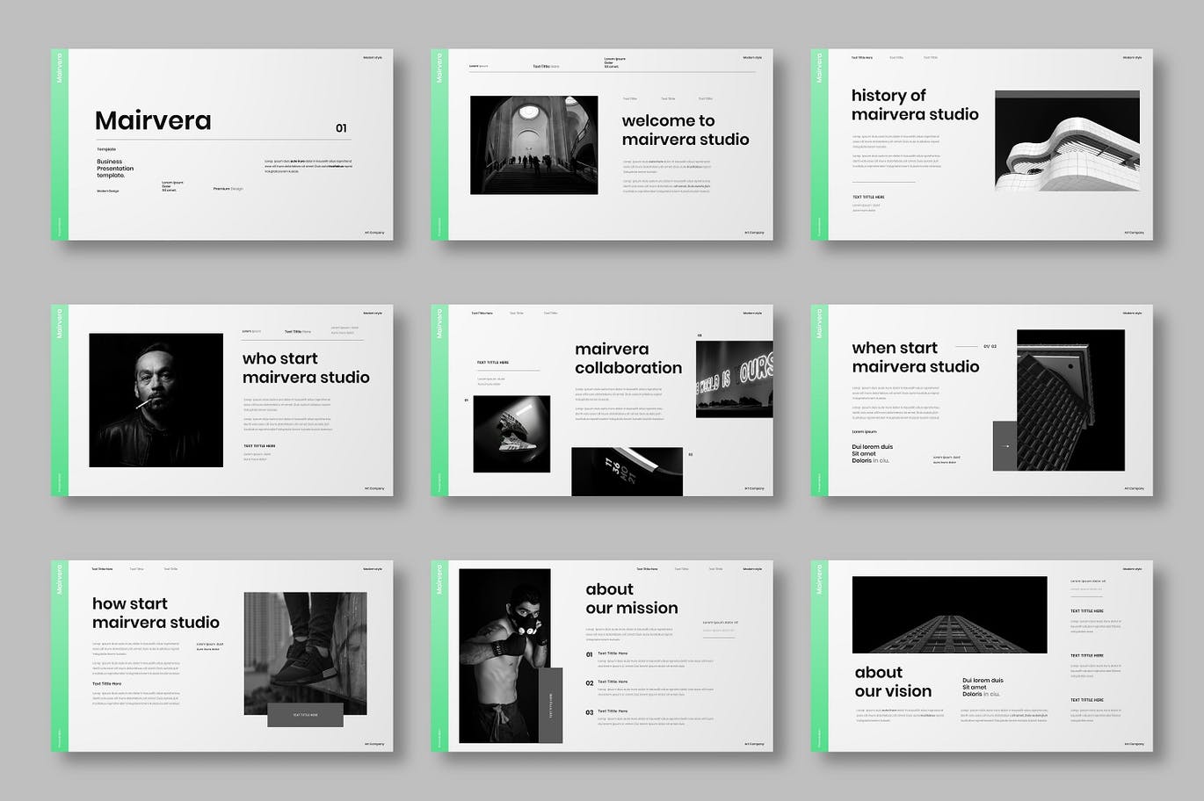Viewport: 1204px width, 801px height.
Task: Click the 'mairvera collaboration' heading
Action: [627, 358]
